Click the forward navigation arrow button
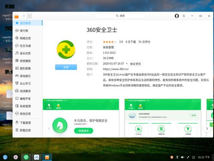This screenshot has width=214, height=161. click(x=30, y=16)
